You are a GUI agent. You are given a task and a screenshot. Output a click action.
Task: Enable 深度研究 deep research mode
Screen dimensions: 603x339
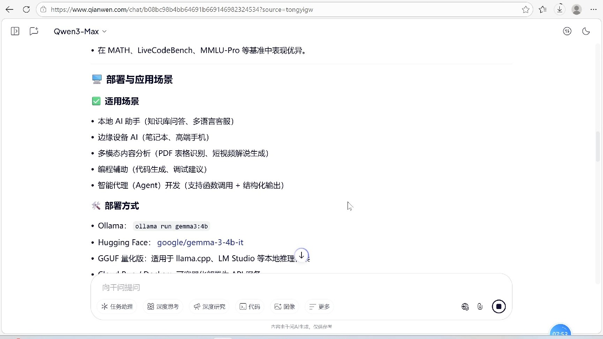[x=209, y=307]
